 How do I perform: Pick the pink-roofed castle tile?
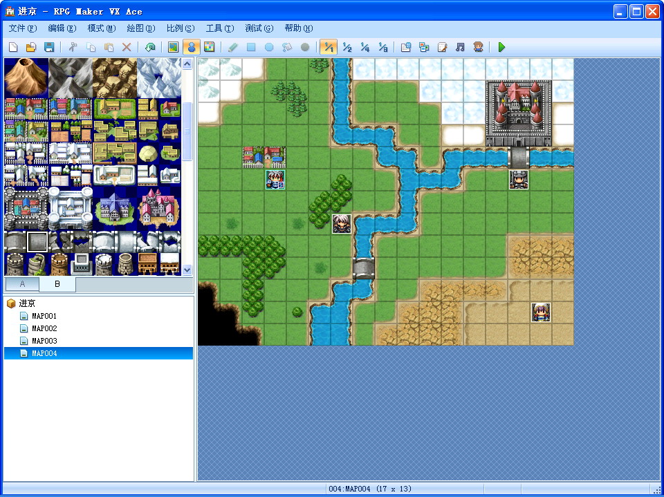159,208
